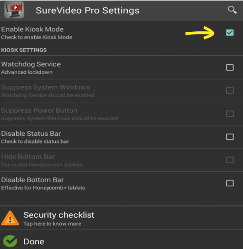Screen dimensions: 243x249
Task: Enable the Watchdog Service checkbox
Action: [x=230, y=67]
